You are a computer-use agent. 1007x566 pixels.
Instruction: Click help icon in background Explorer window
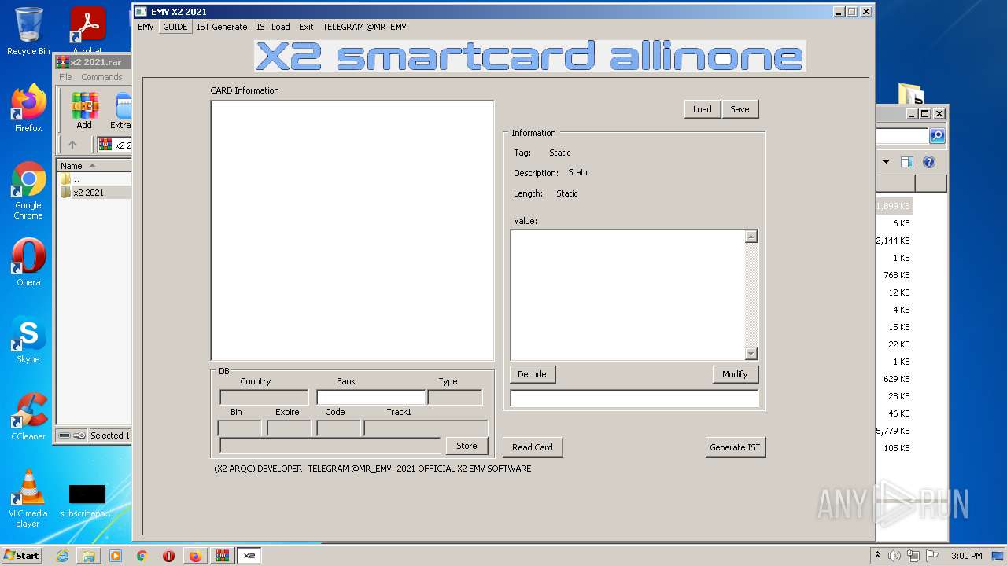point(929,162)
